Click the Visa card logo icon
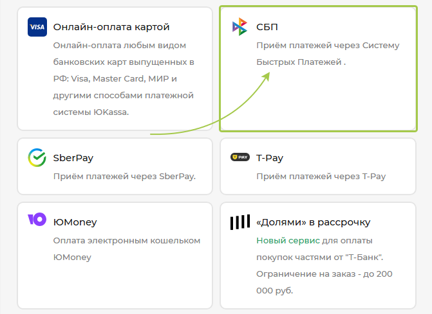The width and height of the screenshot is (432, 314). (x=37, y=27)
